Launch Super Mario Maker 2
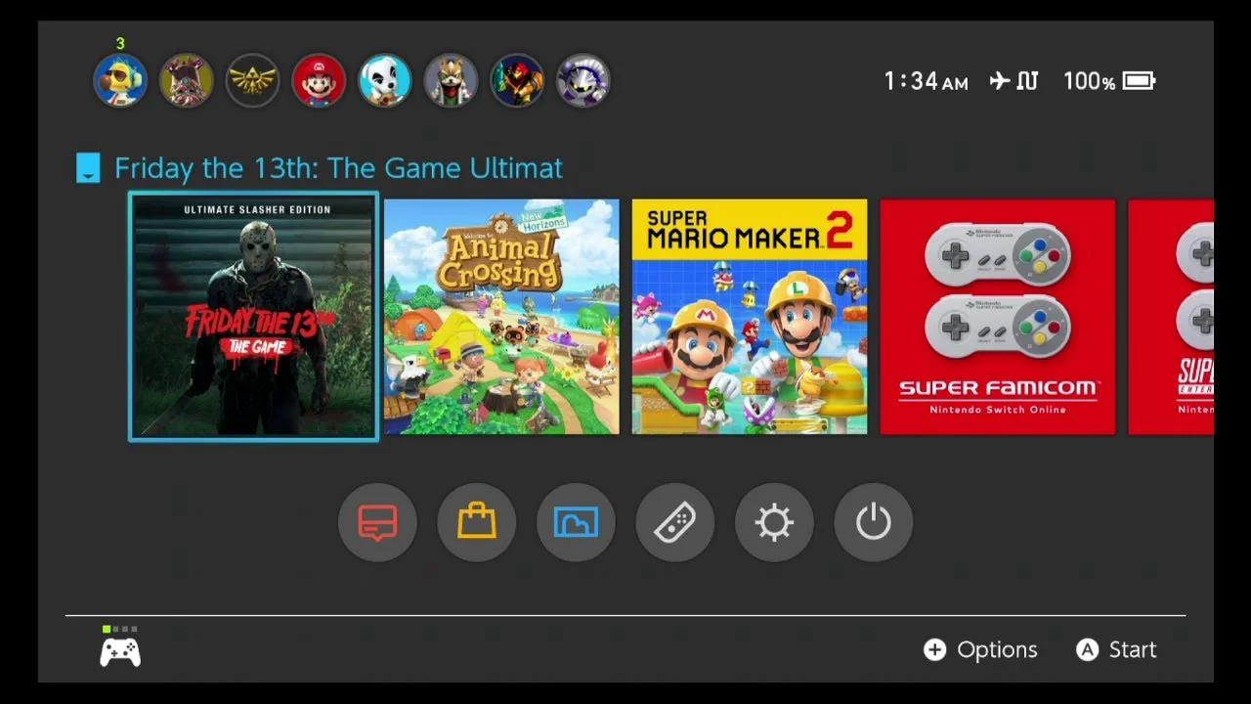The image size is (1251, 704). point(749,317)
